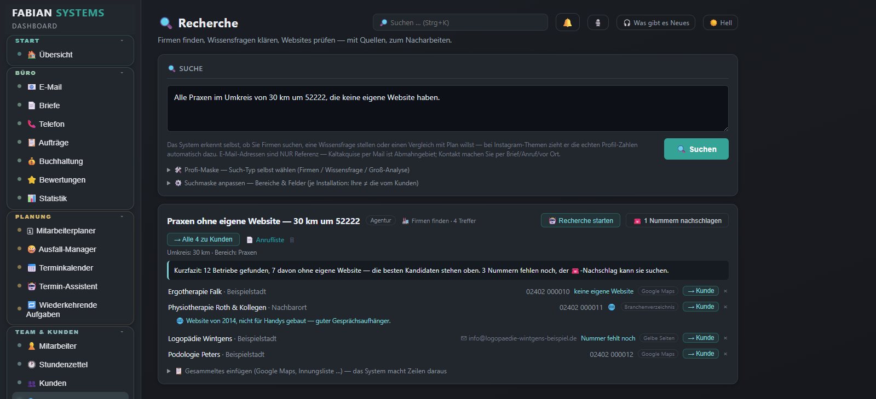Click the envelope icon beside E-Mail
The width and height of the screenshot is (876, 399).
coord(32,87)
